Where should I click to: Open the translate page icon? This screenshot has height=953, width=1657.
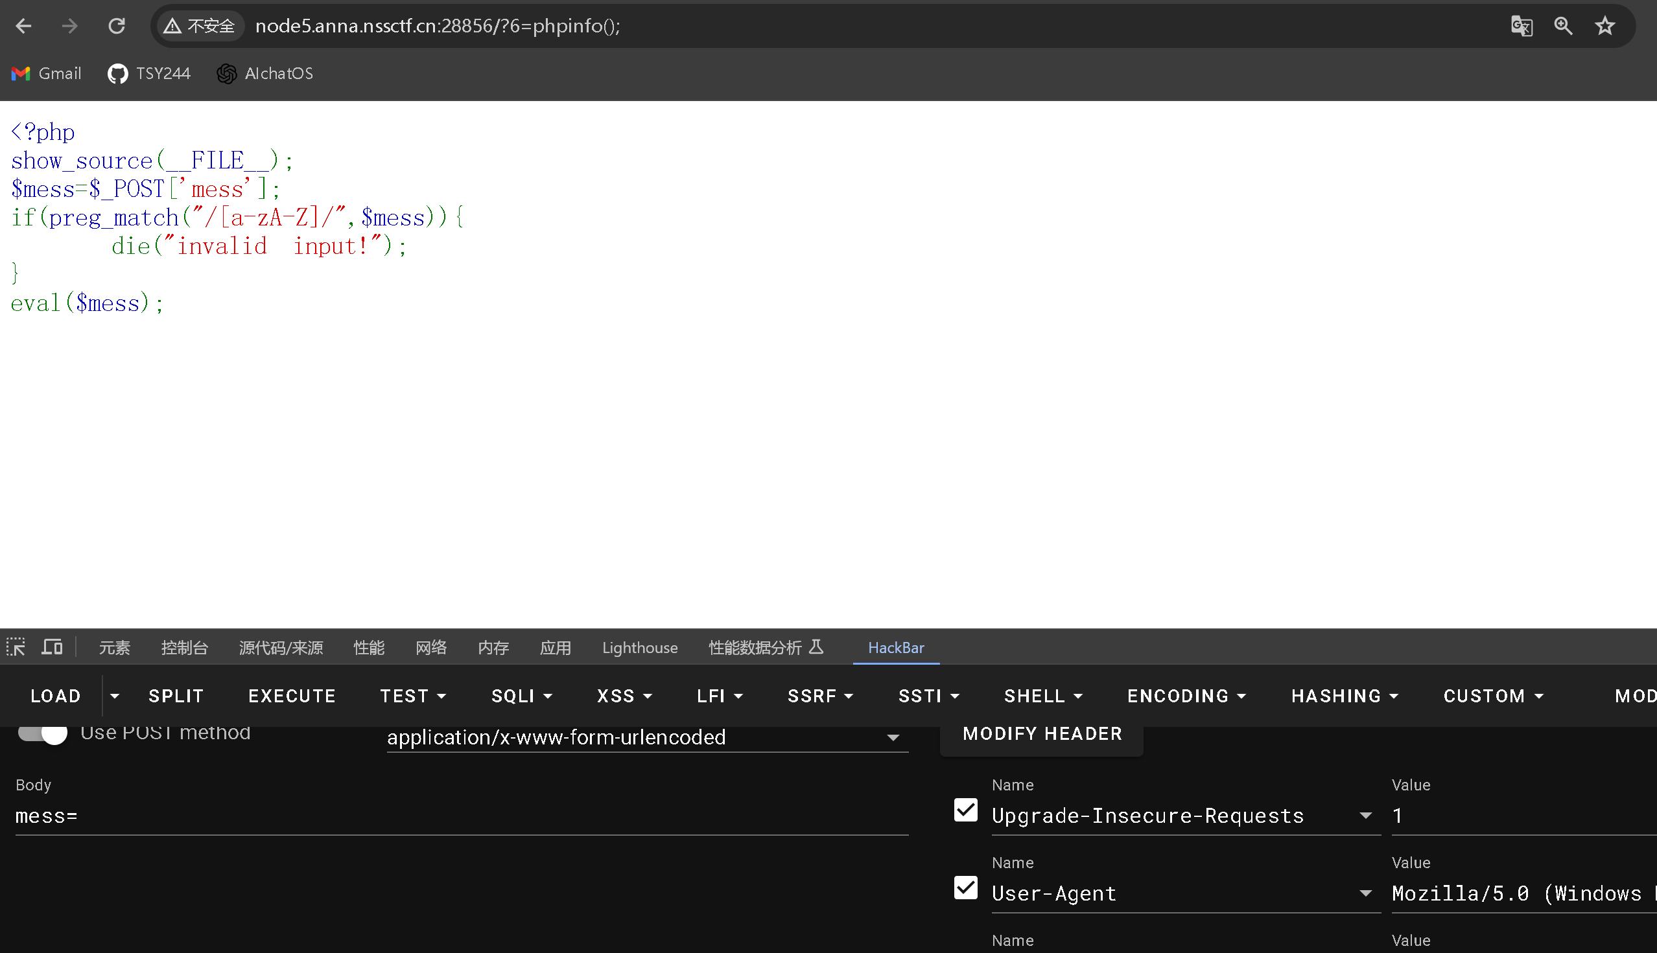(1521, 26)
